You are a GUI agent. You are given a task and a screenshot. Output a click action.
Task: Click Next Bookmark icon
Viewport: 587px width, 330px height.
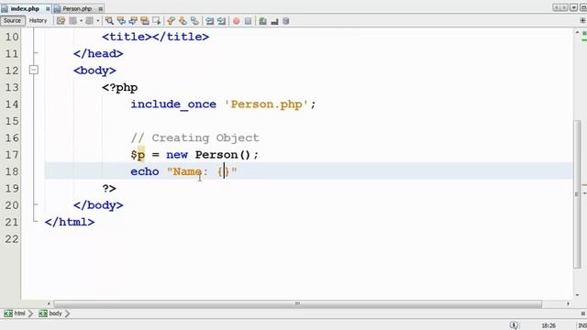pos(183,21)
